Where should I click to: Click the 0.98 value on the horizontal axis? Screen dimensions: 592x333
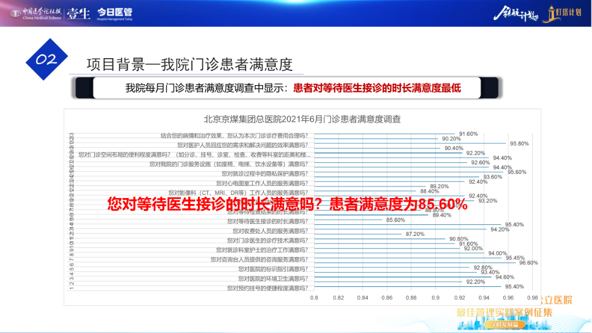coord(532,298)
